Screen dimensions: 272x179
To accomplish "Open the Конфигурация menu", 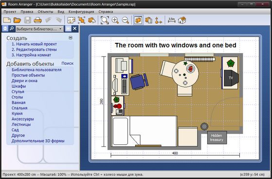I will (x=81, y=12).
